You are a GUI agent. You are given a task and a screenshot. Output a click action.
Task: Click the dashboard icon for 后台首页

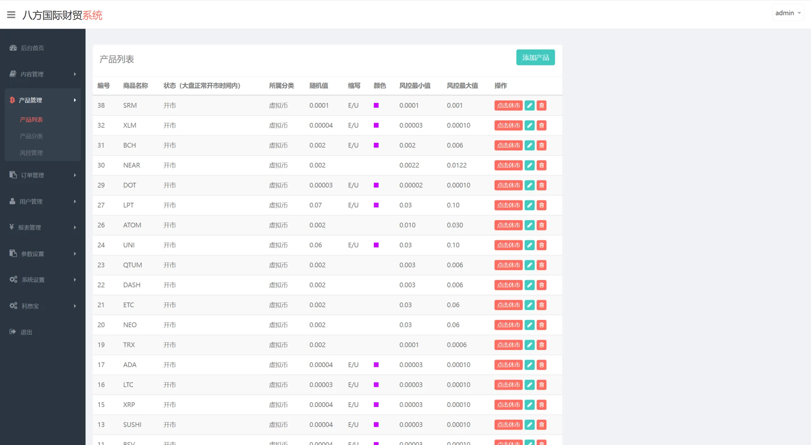[x=13, y=48]
